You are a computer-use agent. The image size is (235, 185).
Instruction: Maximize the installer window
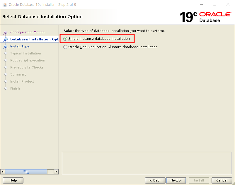click(214, 4)
